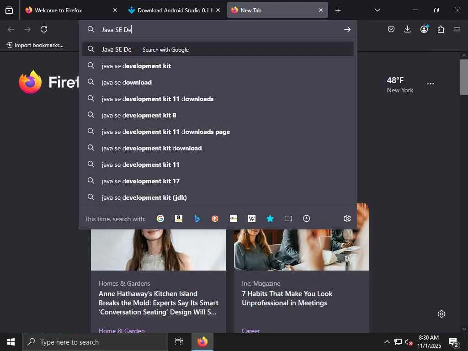Open 7 Habits Unprofessional in Meetings article

pos(287,298)
